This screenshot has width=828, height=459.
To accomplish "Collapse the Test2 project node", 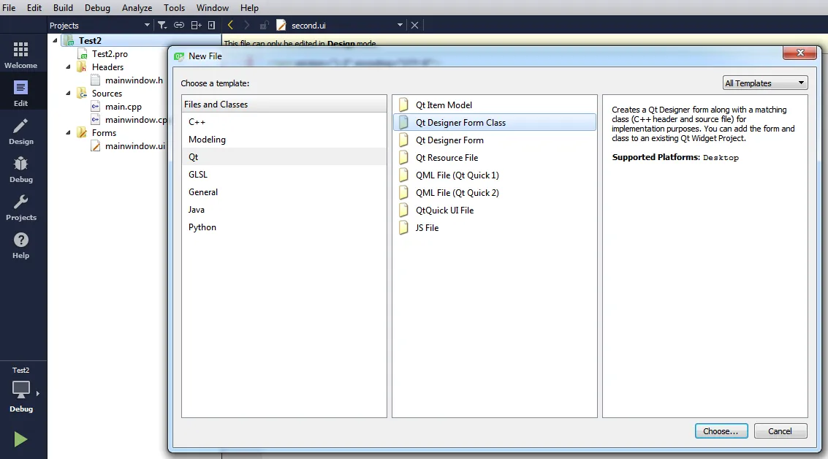I will [x=55, y=40].
